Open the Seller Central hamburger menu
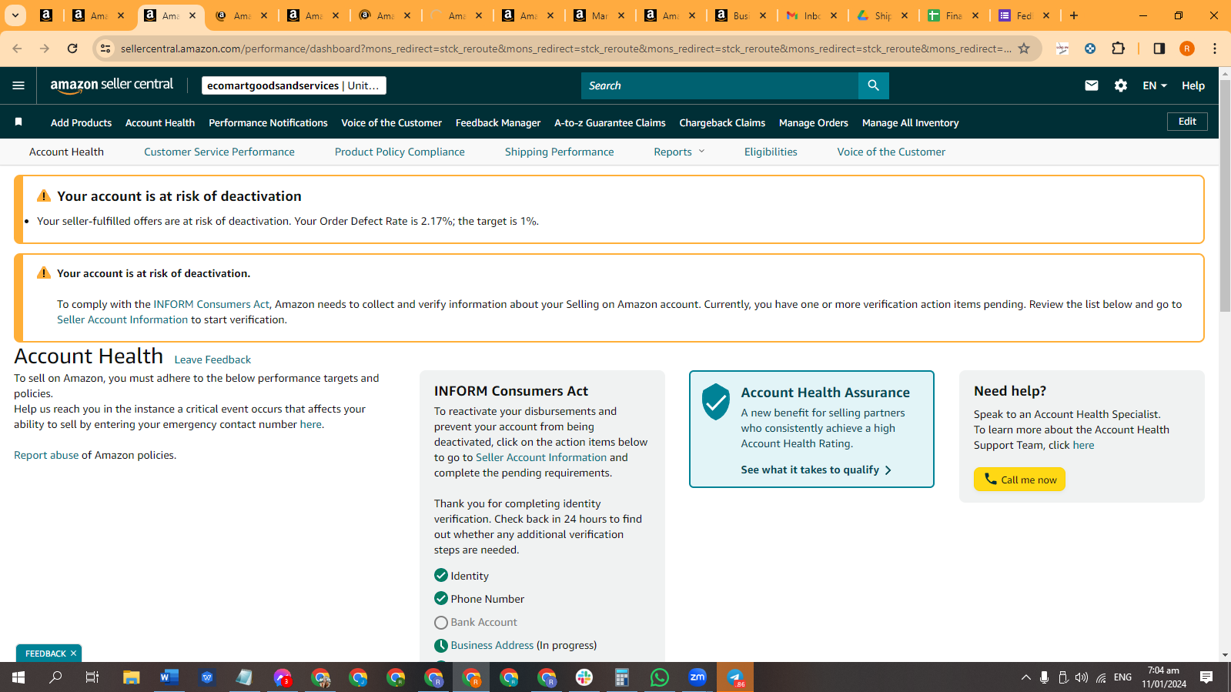This screenshot has height=692, width=1231. [18, 85]
